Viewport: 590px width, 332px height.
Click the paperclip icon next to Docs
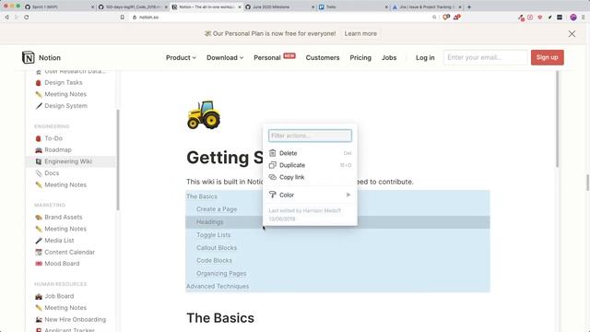39,173
